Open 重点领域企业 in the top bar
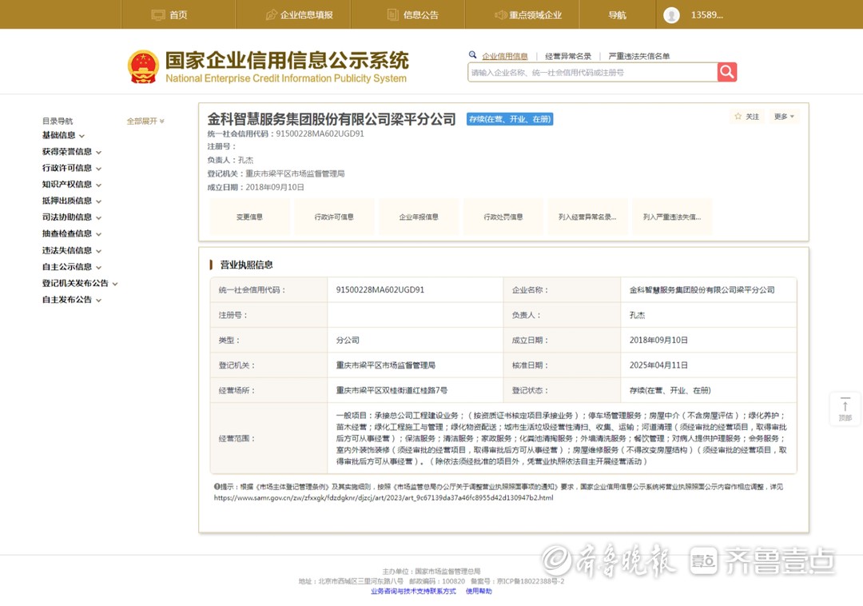Image resolution: width=863 pixels, height=606 pixels. click(x=535, y=15)
